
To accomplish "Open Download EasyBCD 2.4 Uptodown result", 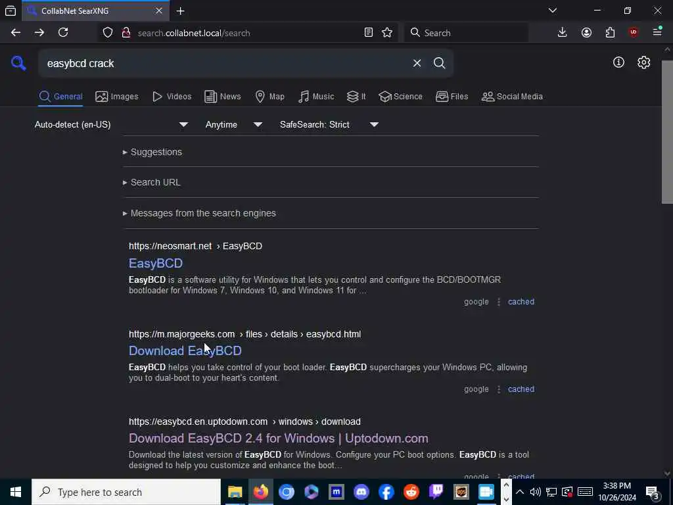I will pos(279,439).
